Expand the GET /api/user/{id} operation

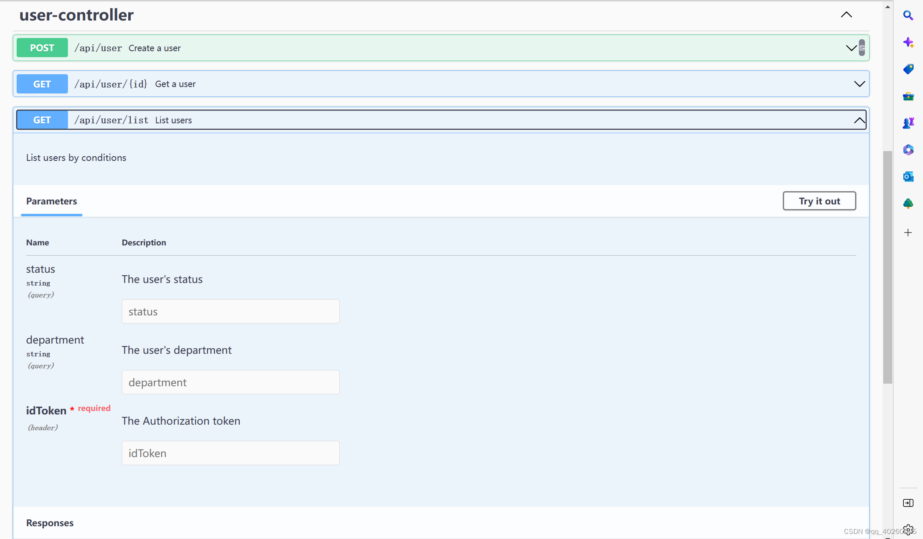tap(859, 84)
